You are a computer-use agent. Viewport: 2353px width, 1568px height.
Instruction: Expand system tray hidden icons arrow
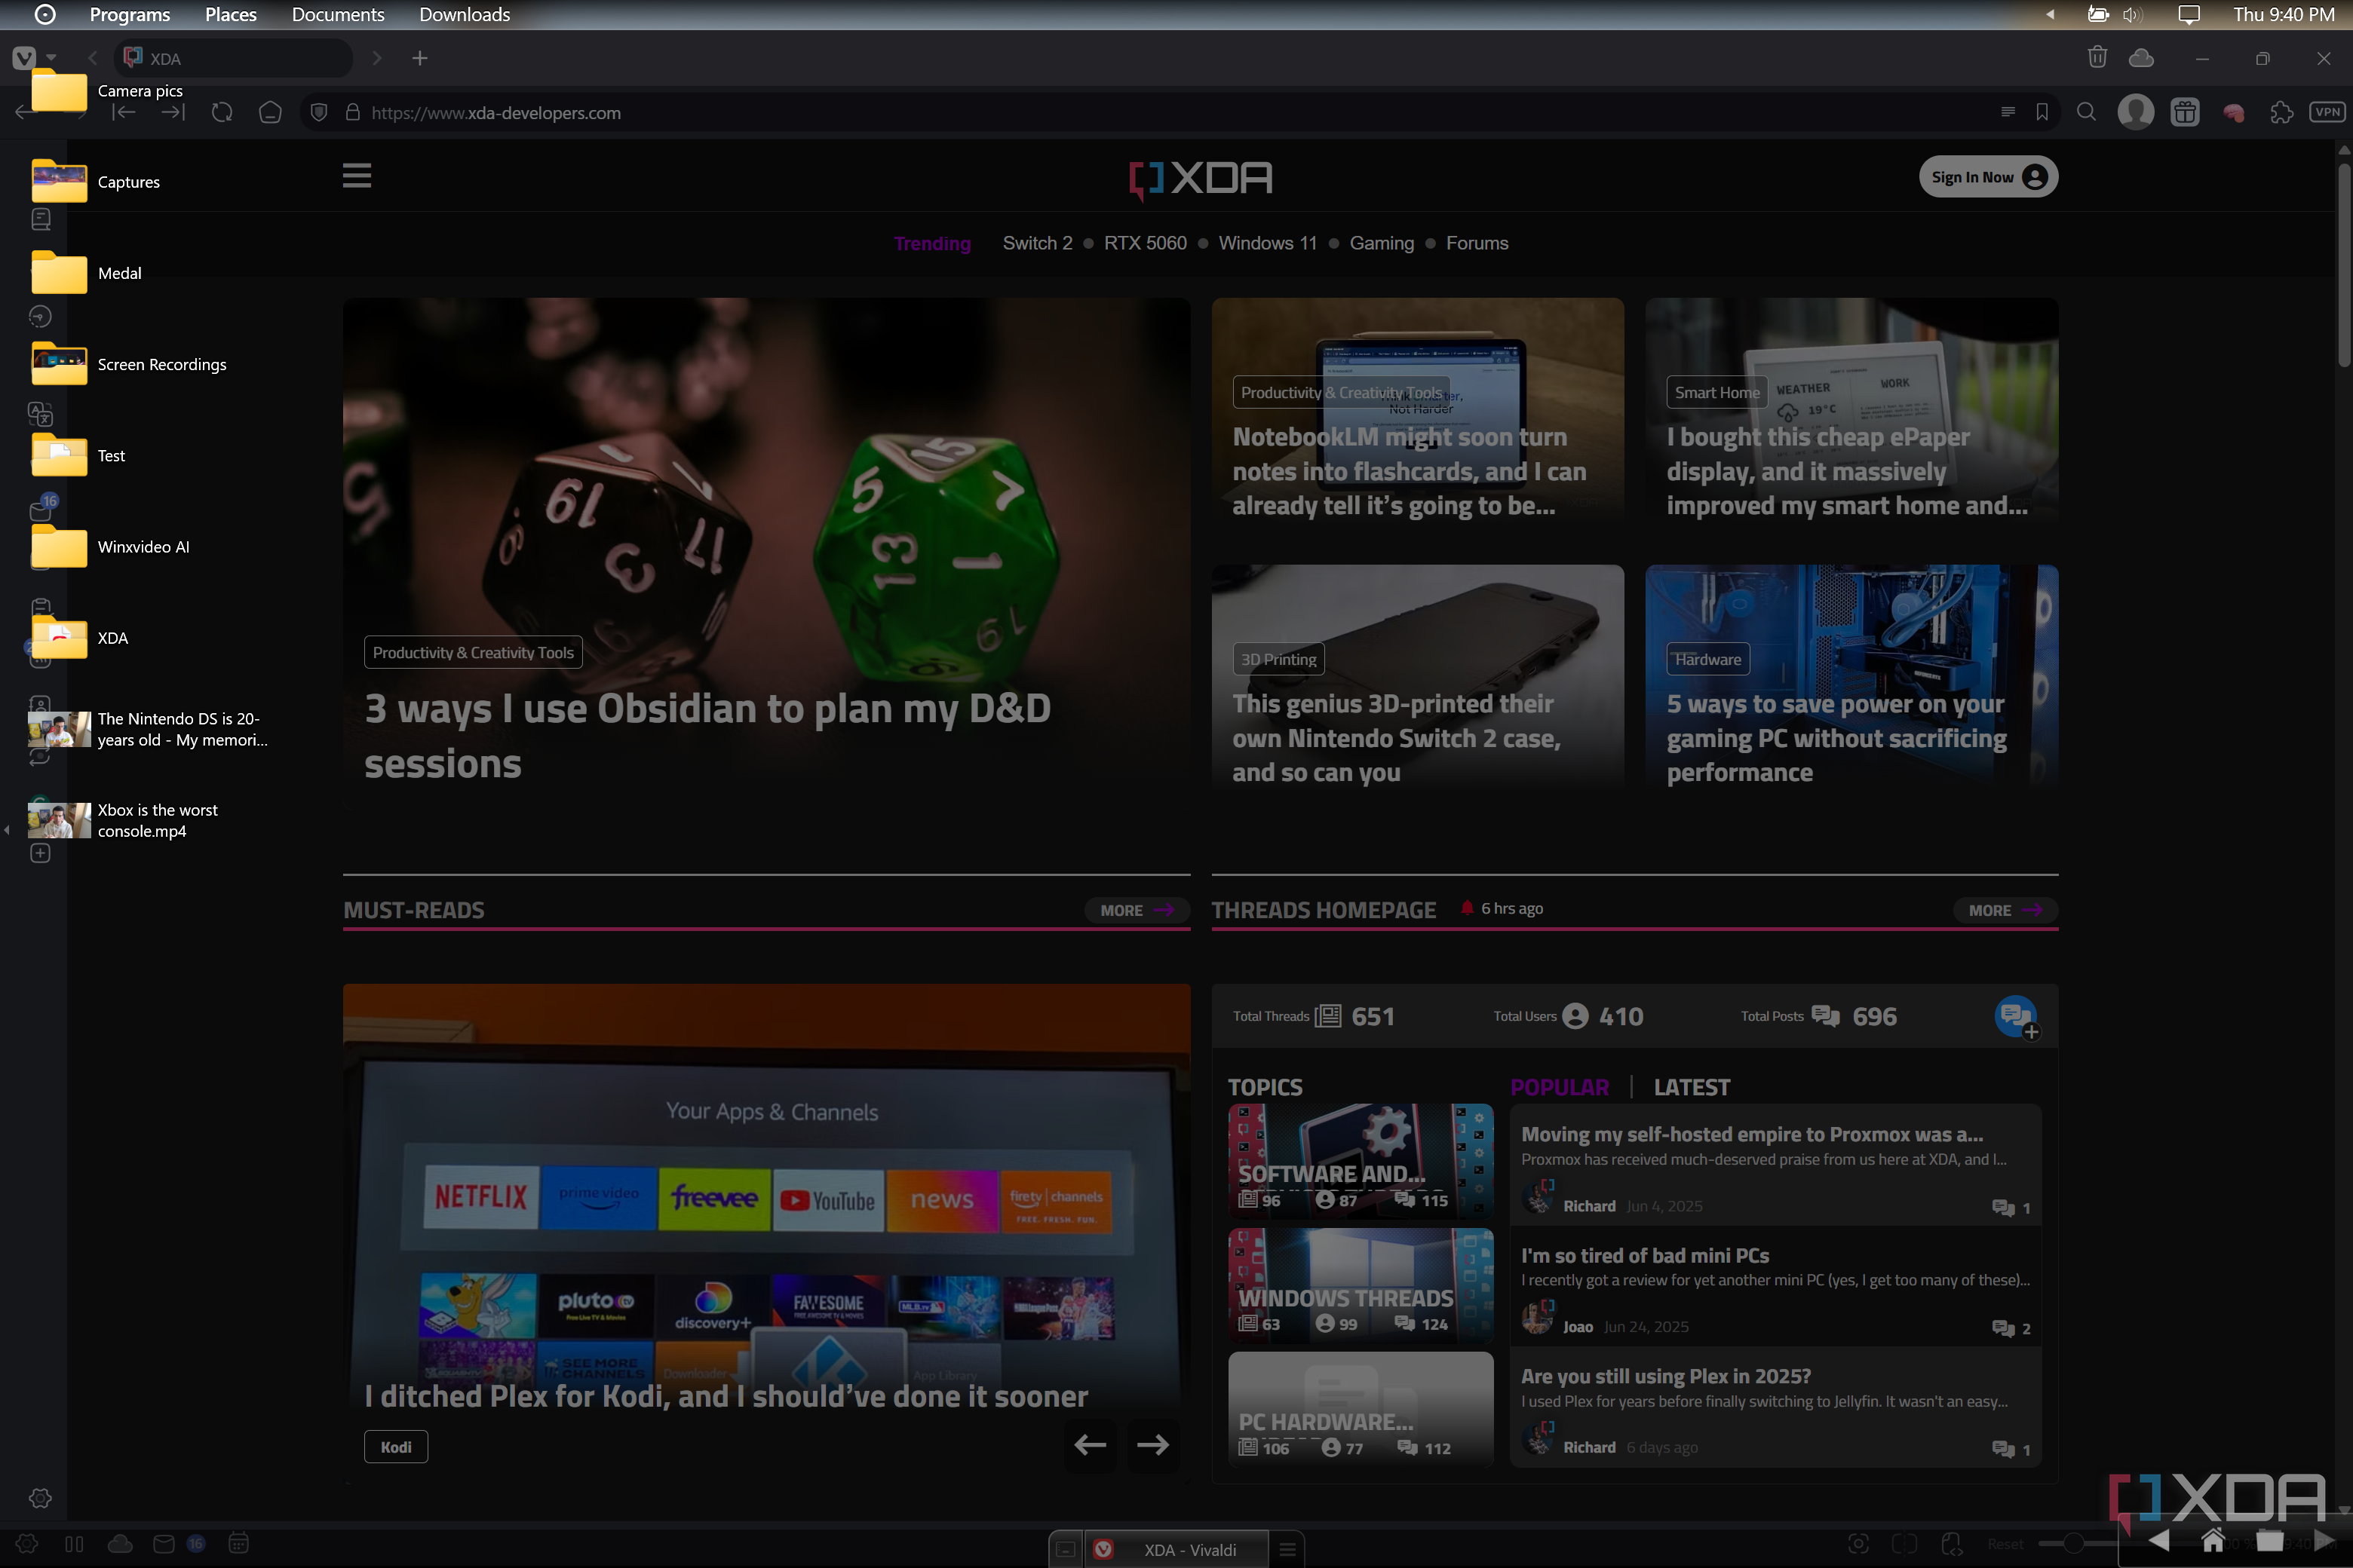[x=2050, y=15]
